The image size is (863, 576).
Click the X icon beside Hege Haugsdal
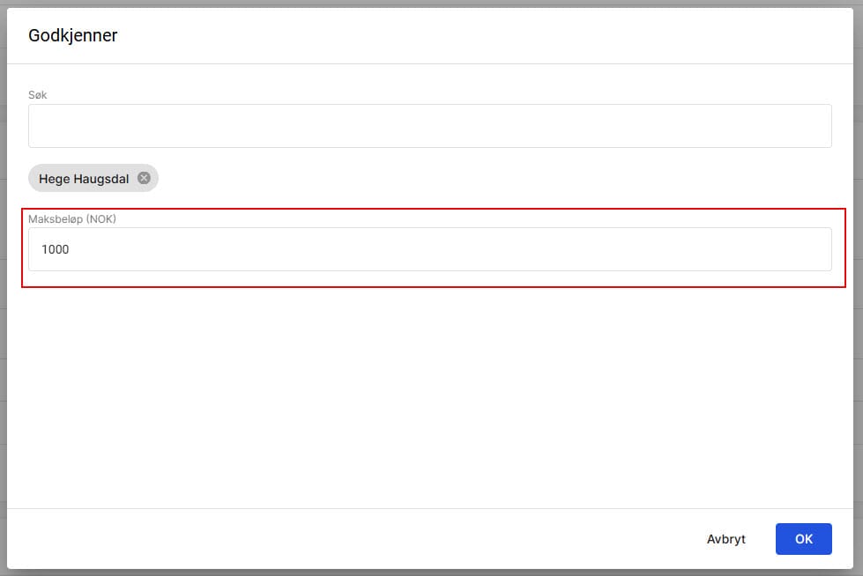tap(144, 178)
